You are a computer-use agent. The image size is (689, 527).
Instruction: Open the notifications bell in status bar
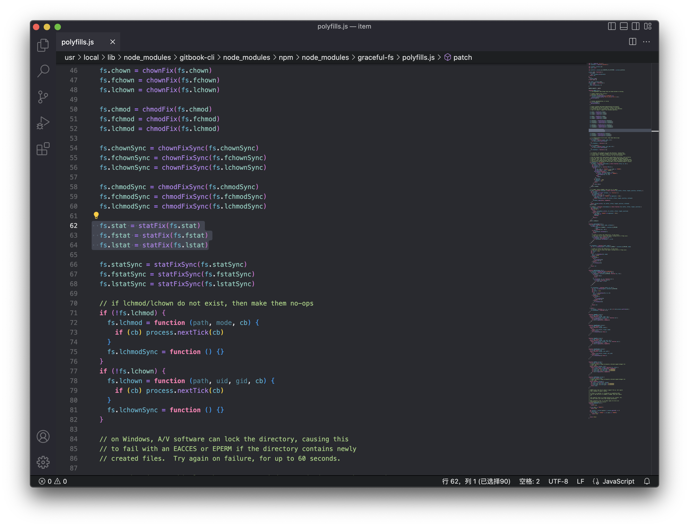(647, 481)
